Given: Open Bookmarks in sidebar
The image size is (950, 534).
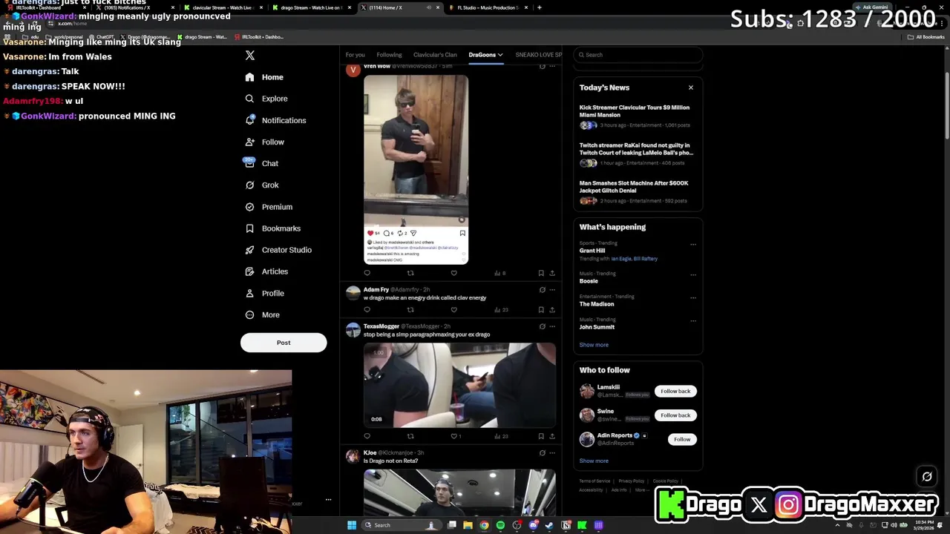Looking at the screenshot, I should click(x=272, y=228).
